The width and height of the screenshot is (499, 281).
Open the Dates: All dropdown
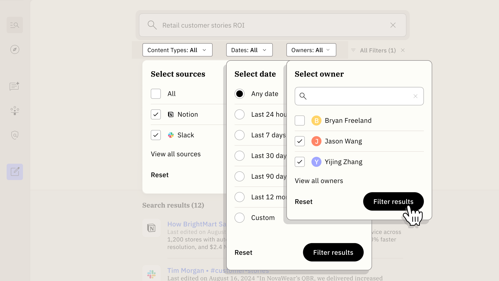tap(249, 50)
